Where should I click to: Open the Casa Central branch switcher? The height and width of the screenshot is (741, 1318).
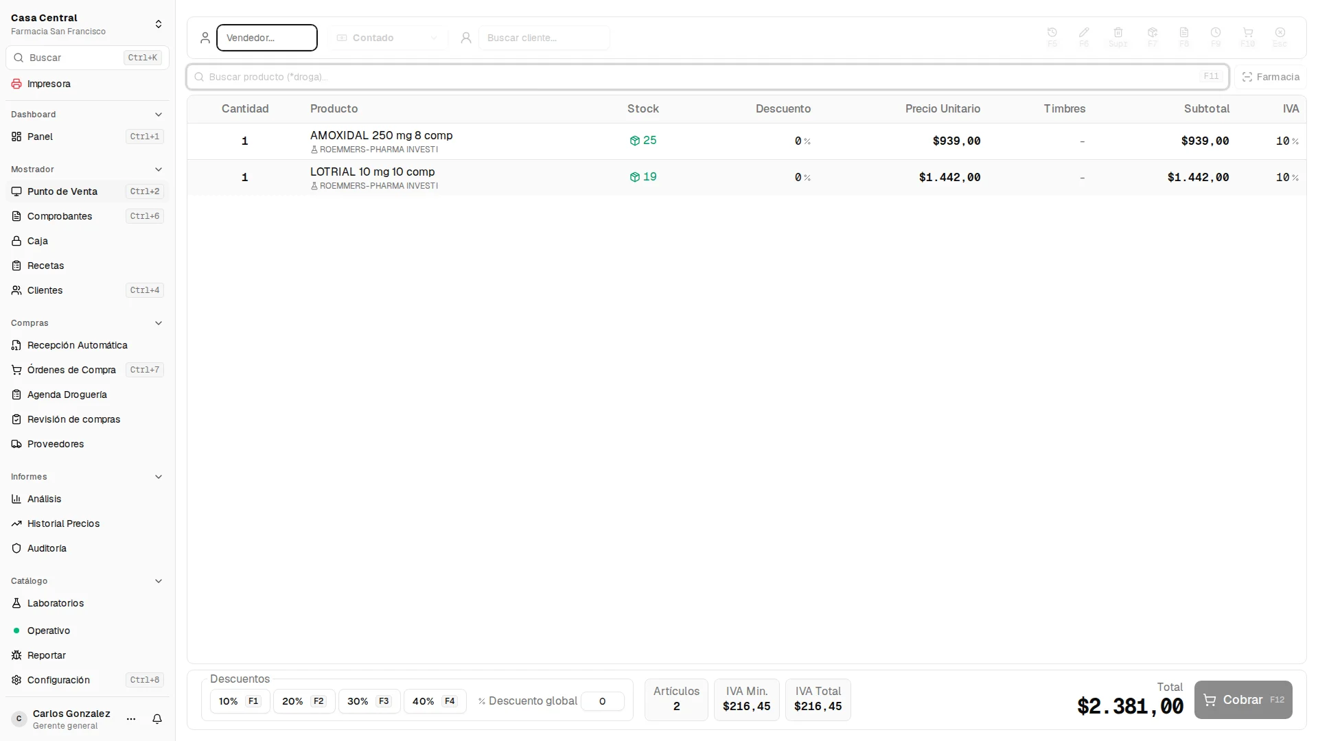tap(87, 24)
